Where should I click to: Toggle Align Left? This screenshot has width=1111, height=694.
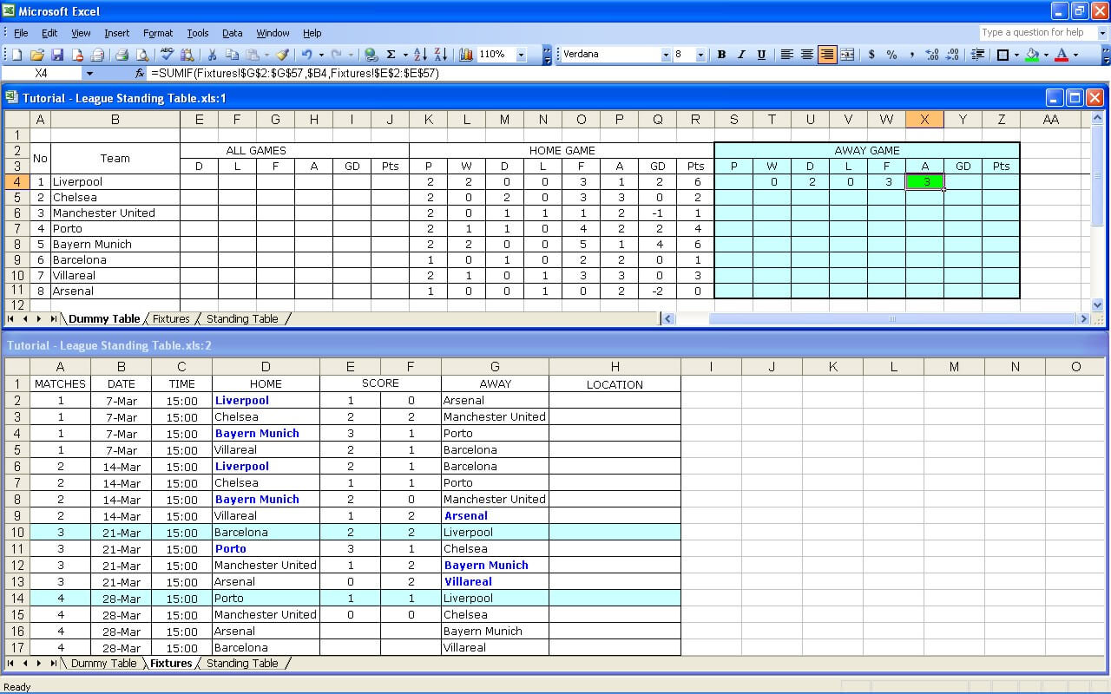(x=787, y=55)
